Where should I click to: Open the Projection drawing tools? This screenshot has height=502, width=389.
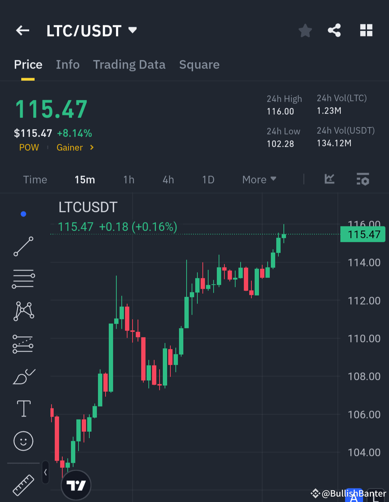tap(23, 343)
